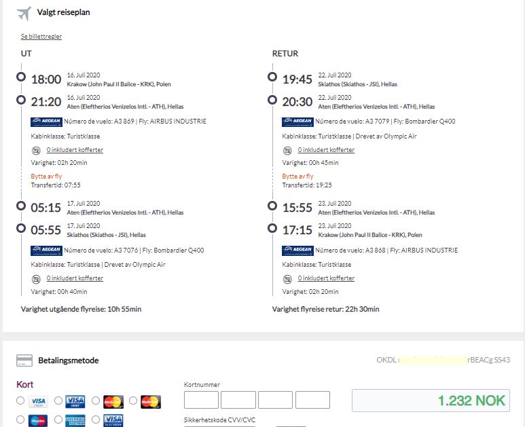The image size is (525, 427).
Task: Click the Visa Debit card logo
Action: (x=75, y=401)
